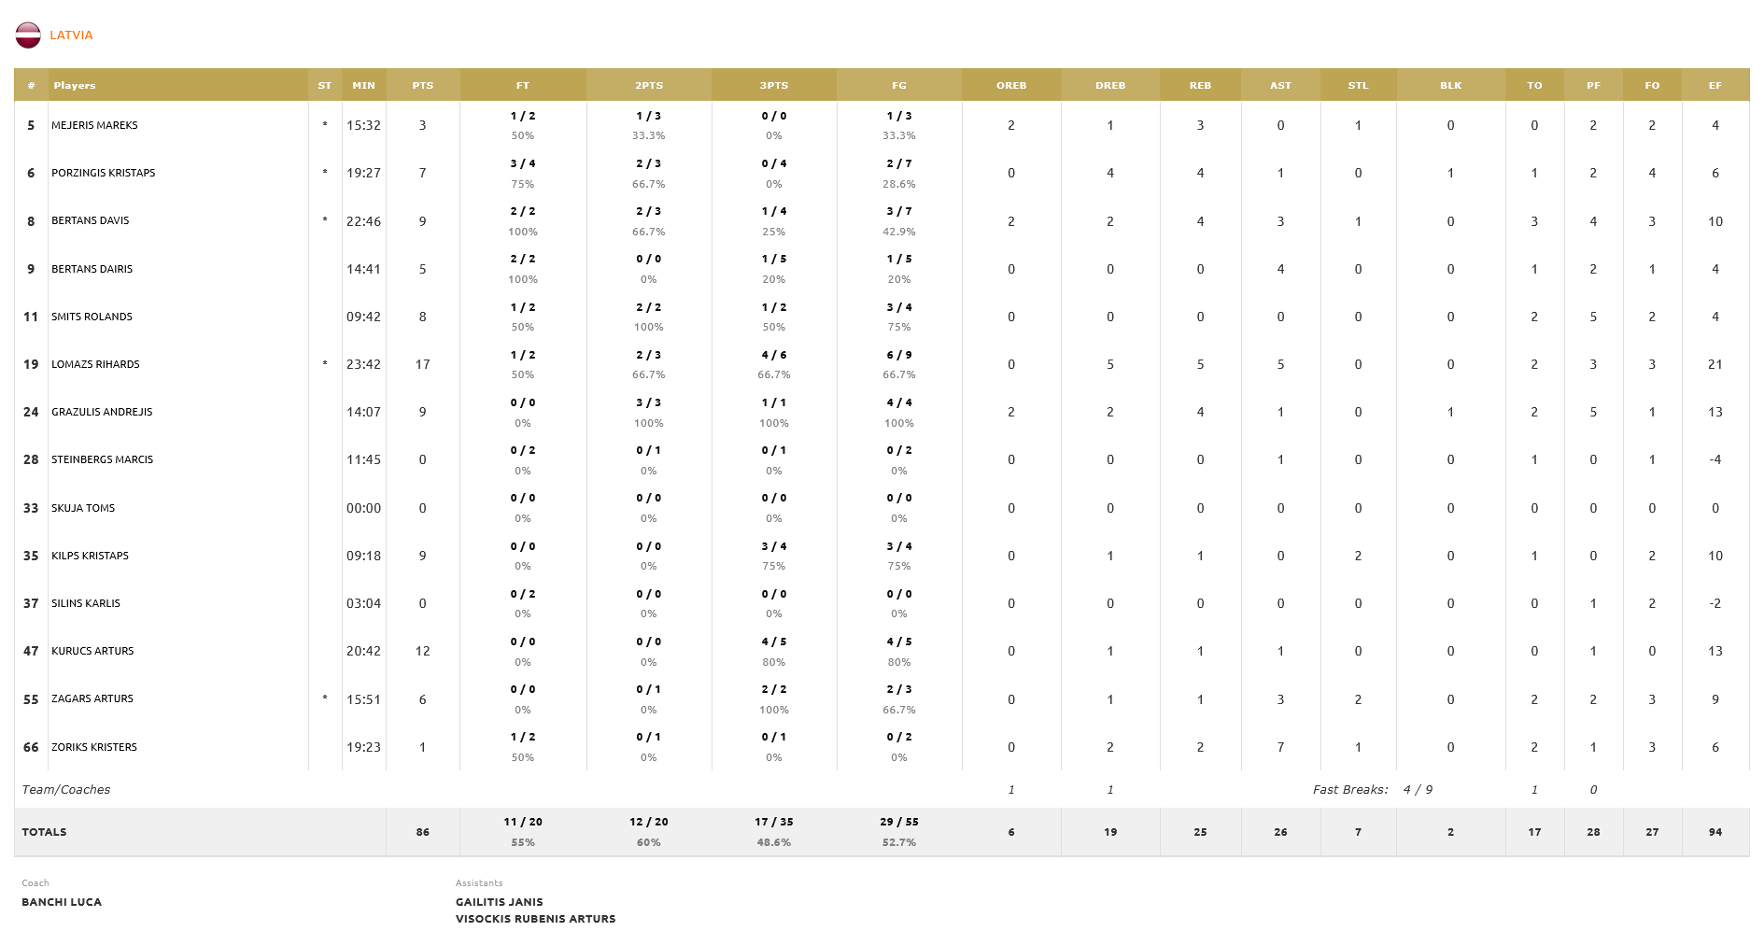Click the Players column header

pyautogui.click(x=75, y=85)
